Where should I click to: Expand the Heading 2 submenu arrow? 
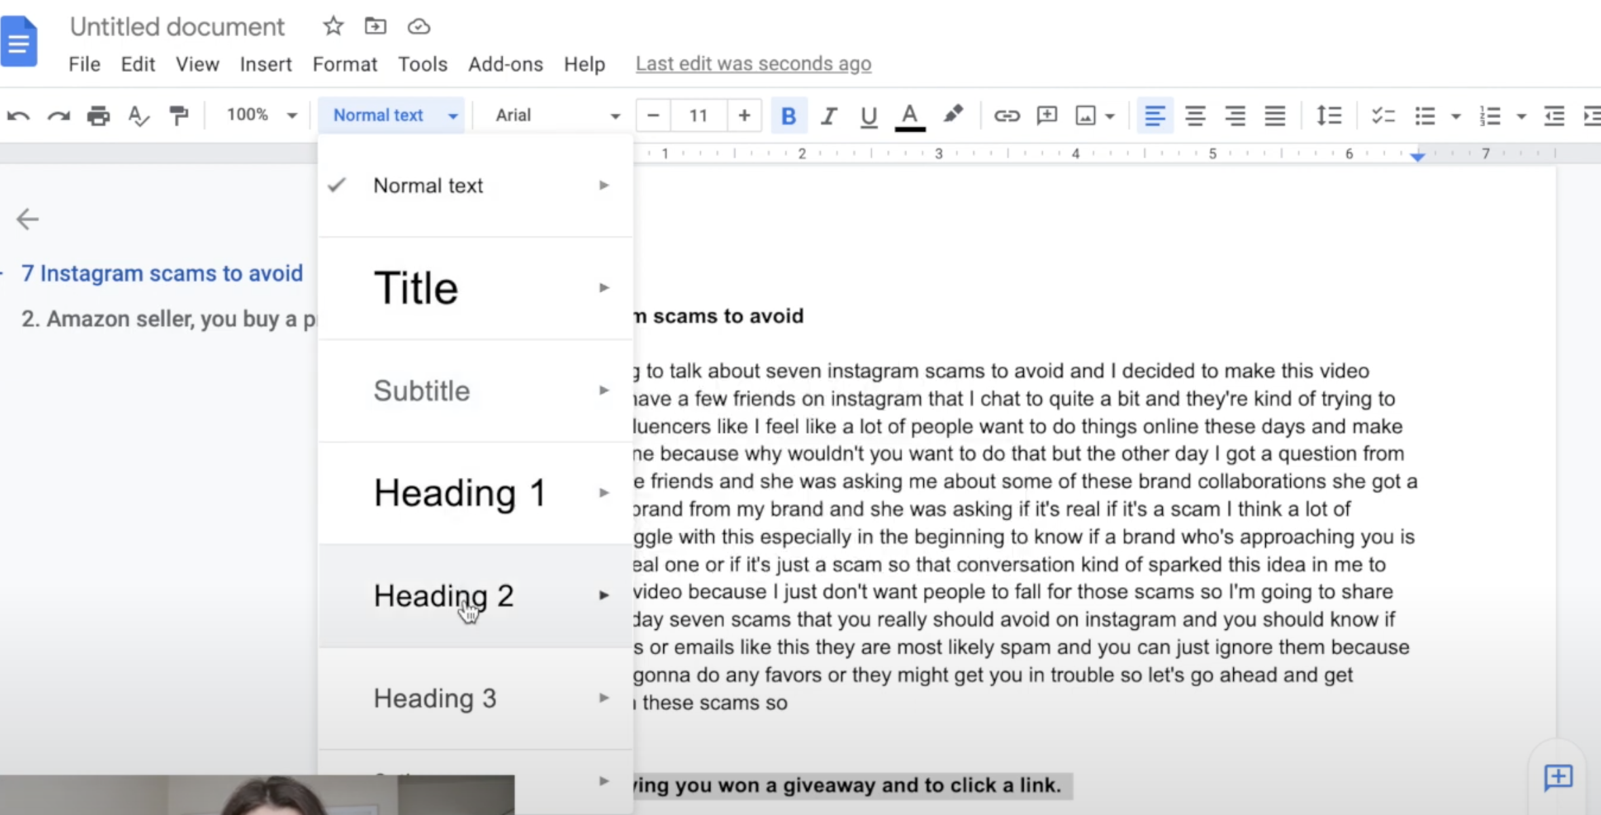[x=604, y=595]
